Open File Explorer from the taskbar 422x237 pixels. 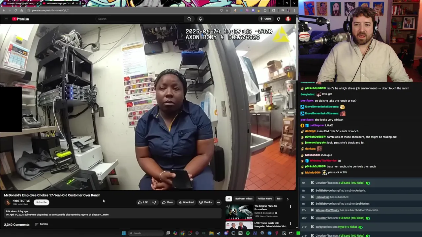coord(211,233)
